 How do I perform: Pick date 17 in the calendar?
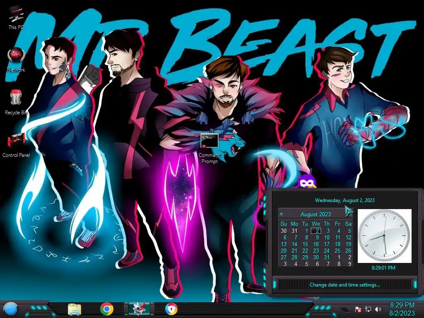click(x=327, y=244)
